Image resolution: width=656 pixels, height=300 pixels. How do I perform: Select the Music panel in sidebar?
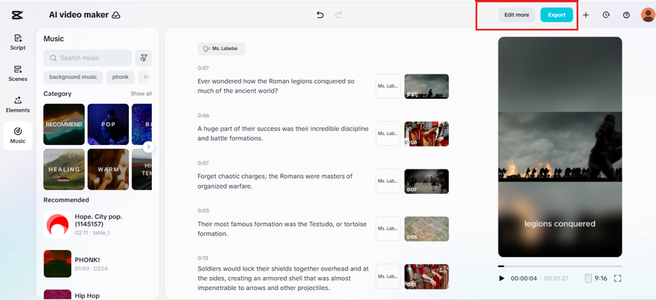18,136
